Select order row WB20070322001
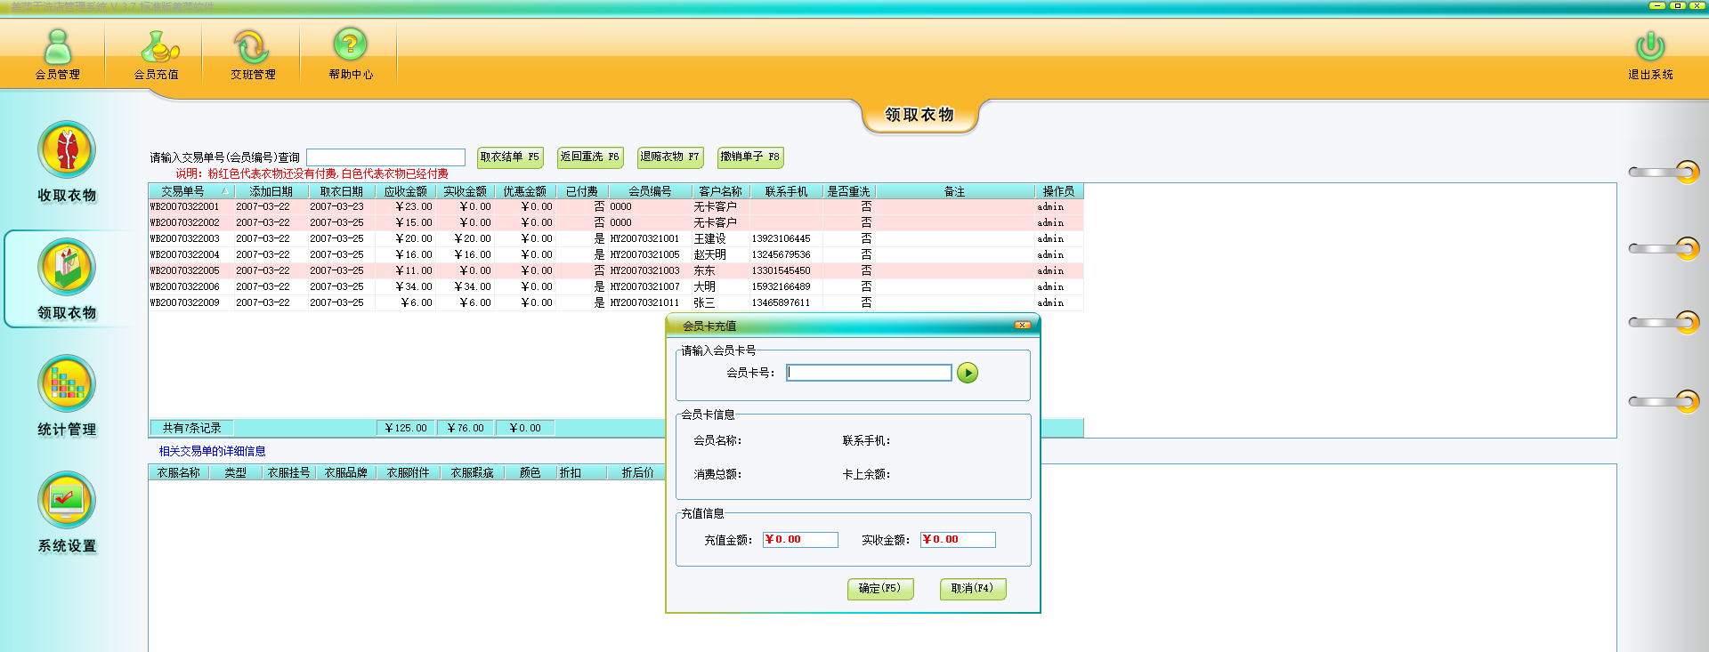 coord(616,206)
